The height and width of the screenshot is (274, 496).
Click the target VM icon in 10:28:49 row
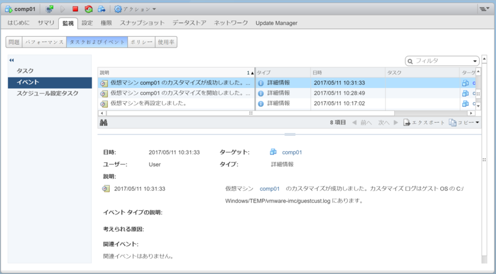click(x=466, y=93)
